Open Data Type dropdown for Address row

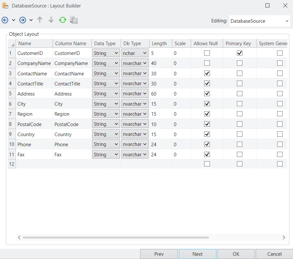[x=106, y=94]
